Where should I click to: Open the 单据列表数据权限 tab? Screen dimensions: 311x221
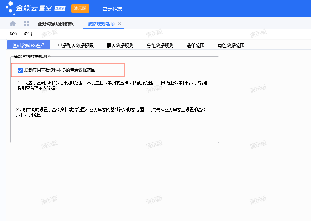[x=75, y=45]
